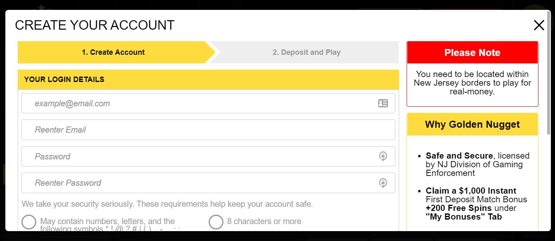Image resolution: width=555 pixels, height=241 pixels.
Task: Click the "Safe and Secure" bullet text
Action: click(x=459, y=156)
